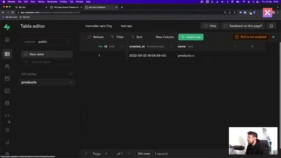Click the browser reload icon
Image resolution: width=281 pixels, height=158 pixels.
tap(12, 12)
